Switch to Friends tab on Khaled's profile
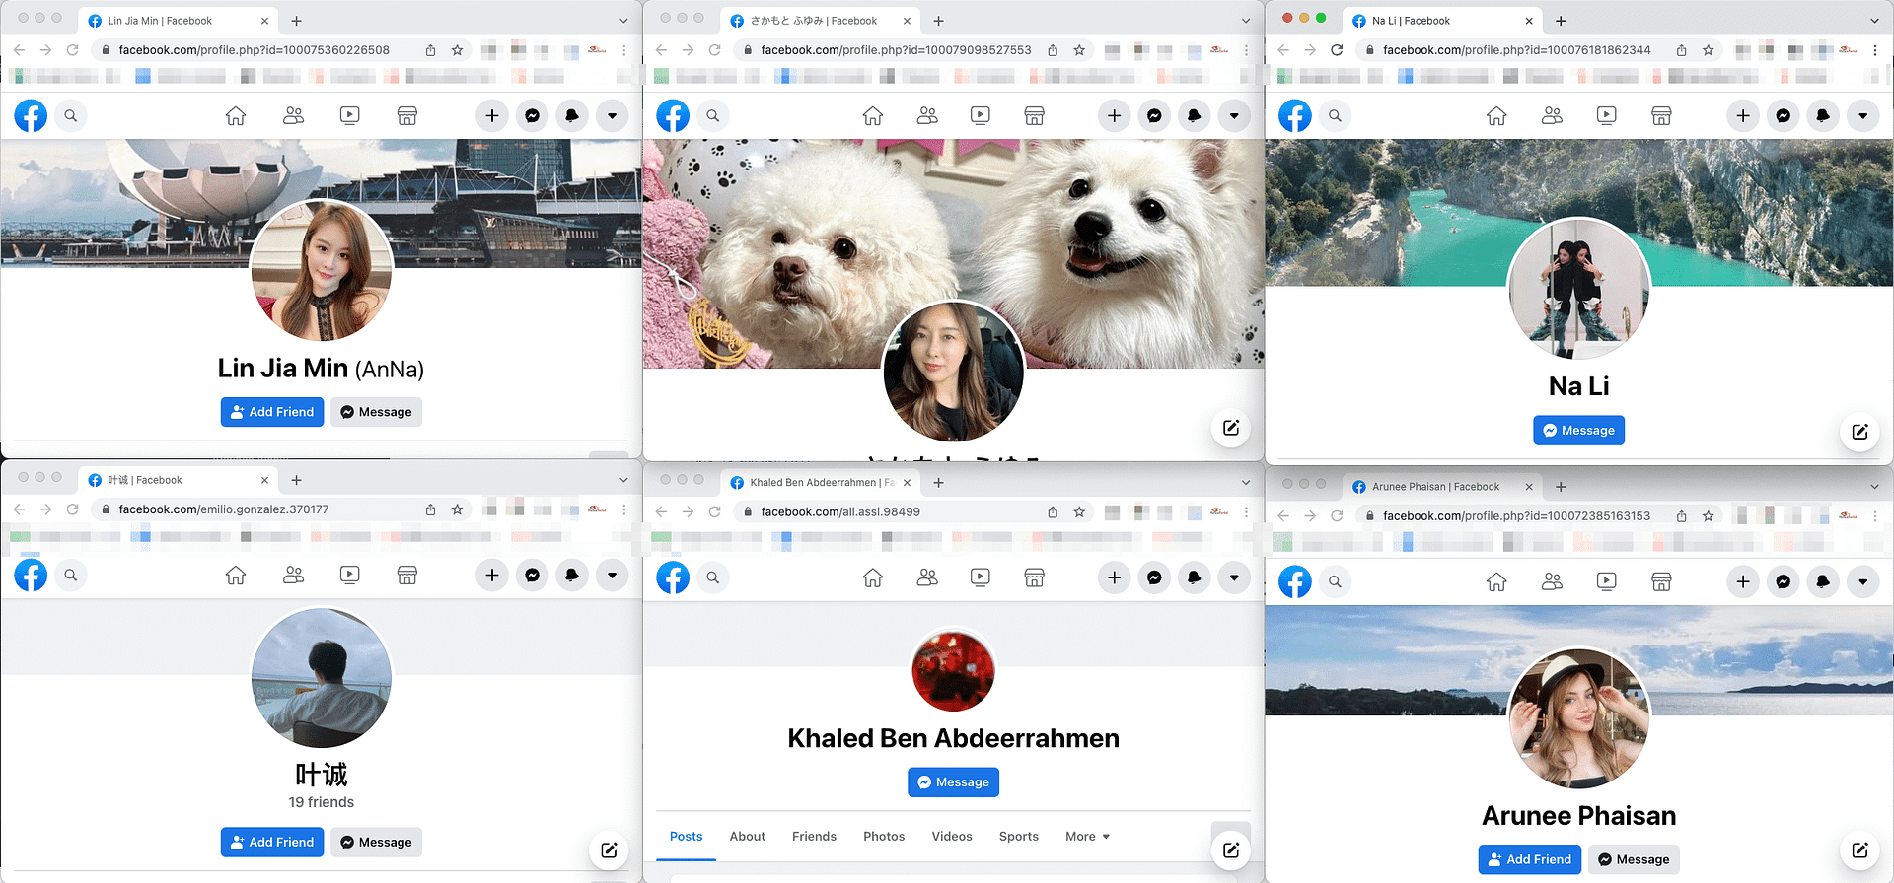 click(x=814, y=837)
